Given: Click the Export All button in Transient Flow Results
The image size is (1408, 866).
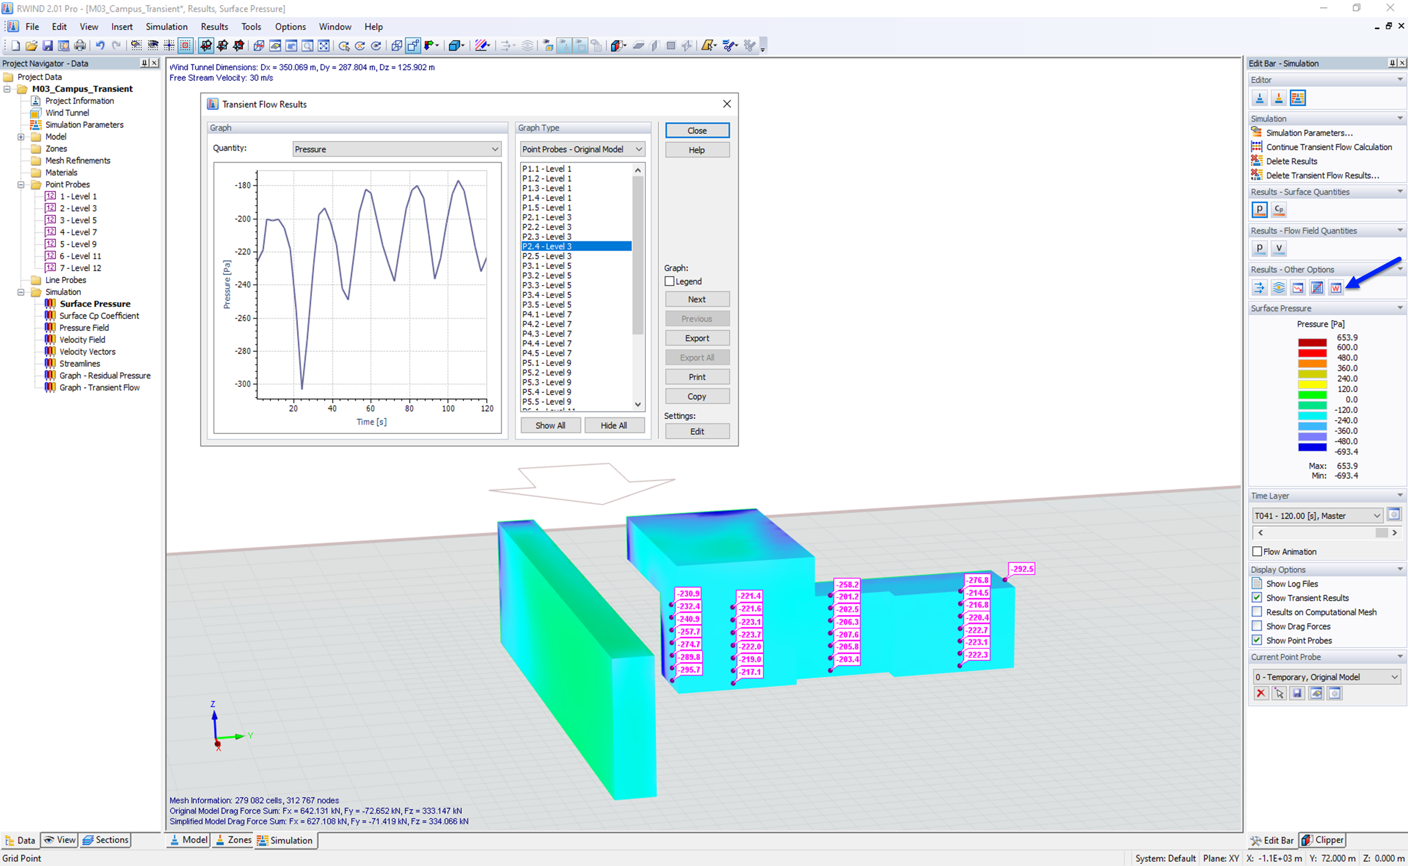Looking at the screenshot, I should click(x=696, y=357).
